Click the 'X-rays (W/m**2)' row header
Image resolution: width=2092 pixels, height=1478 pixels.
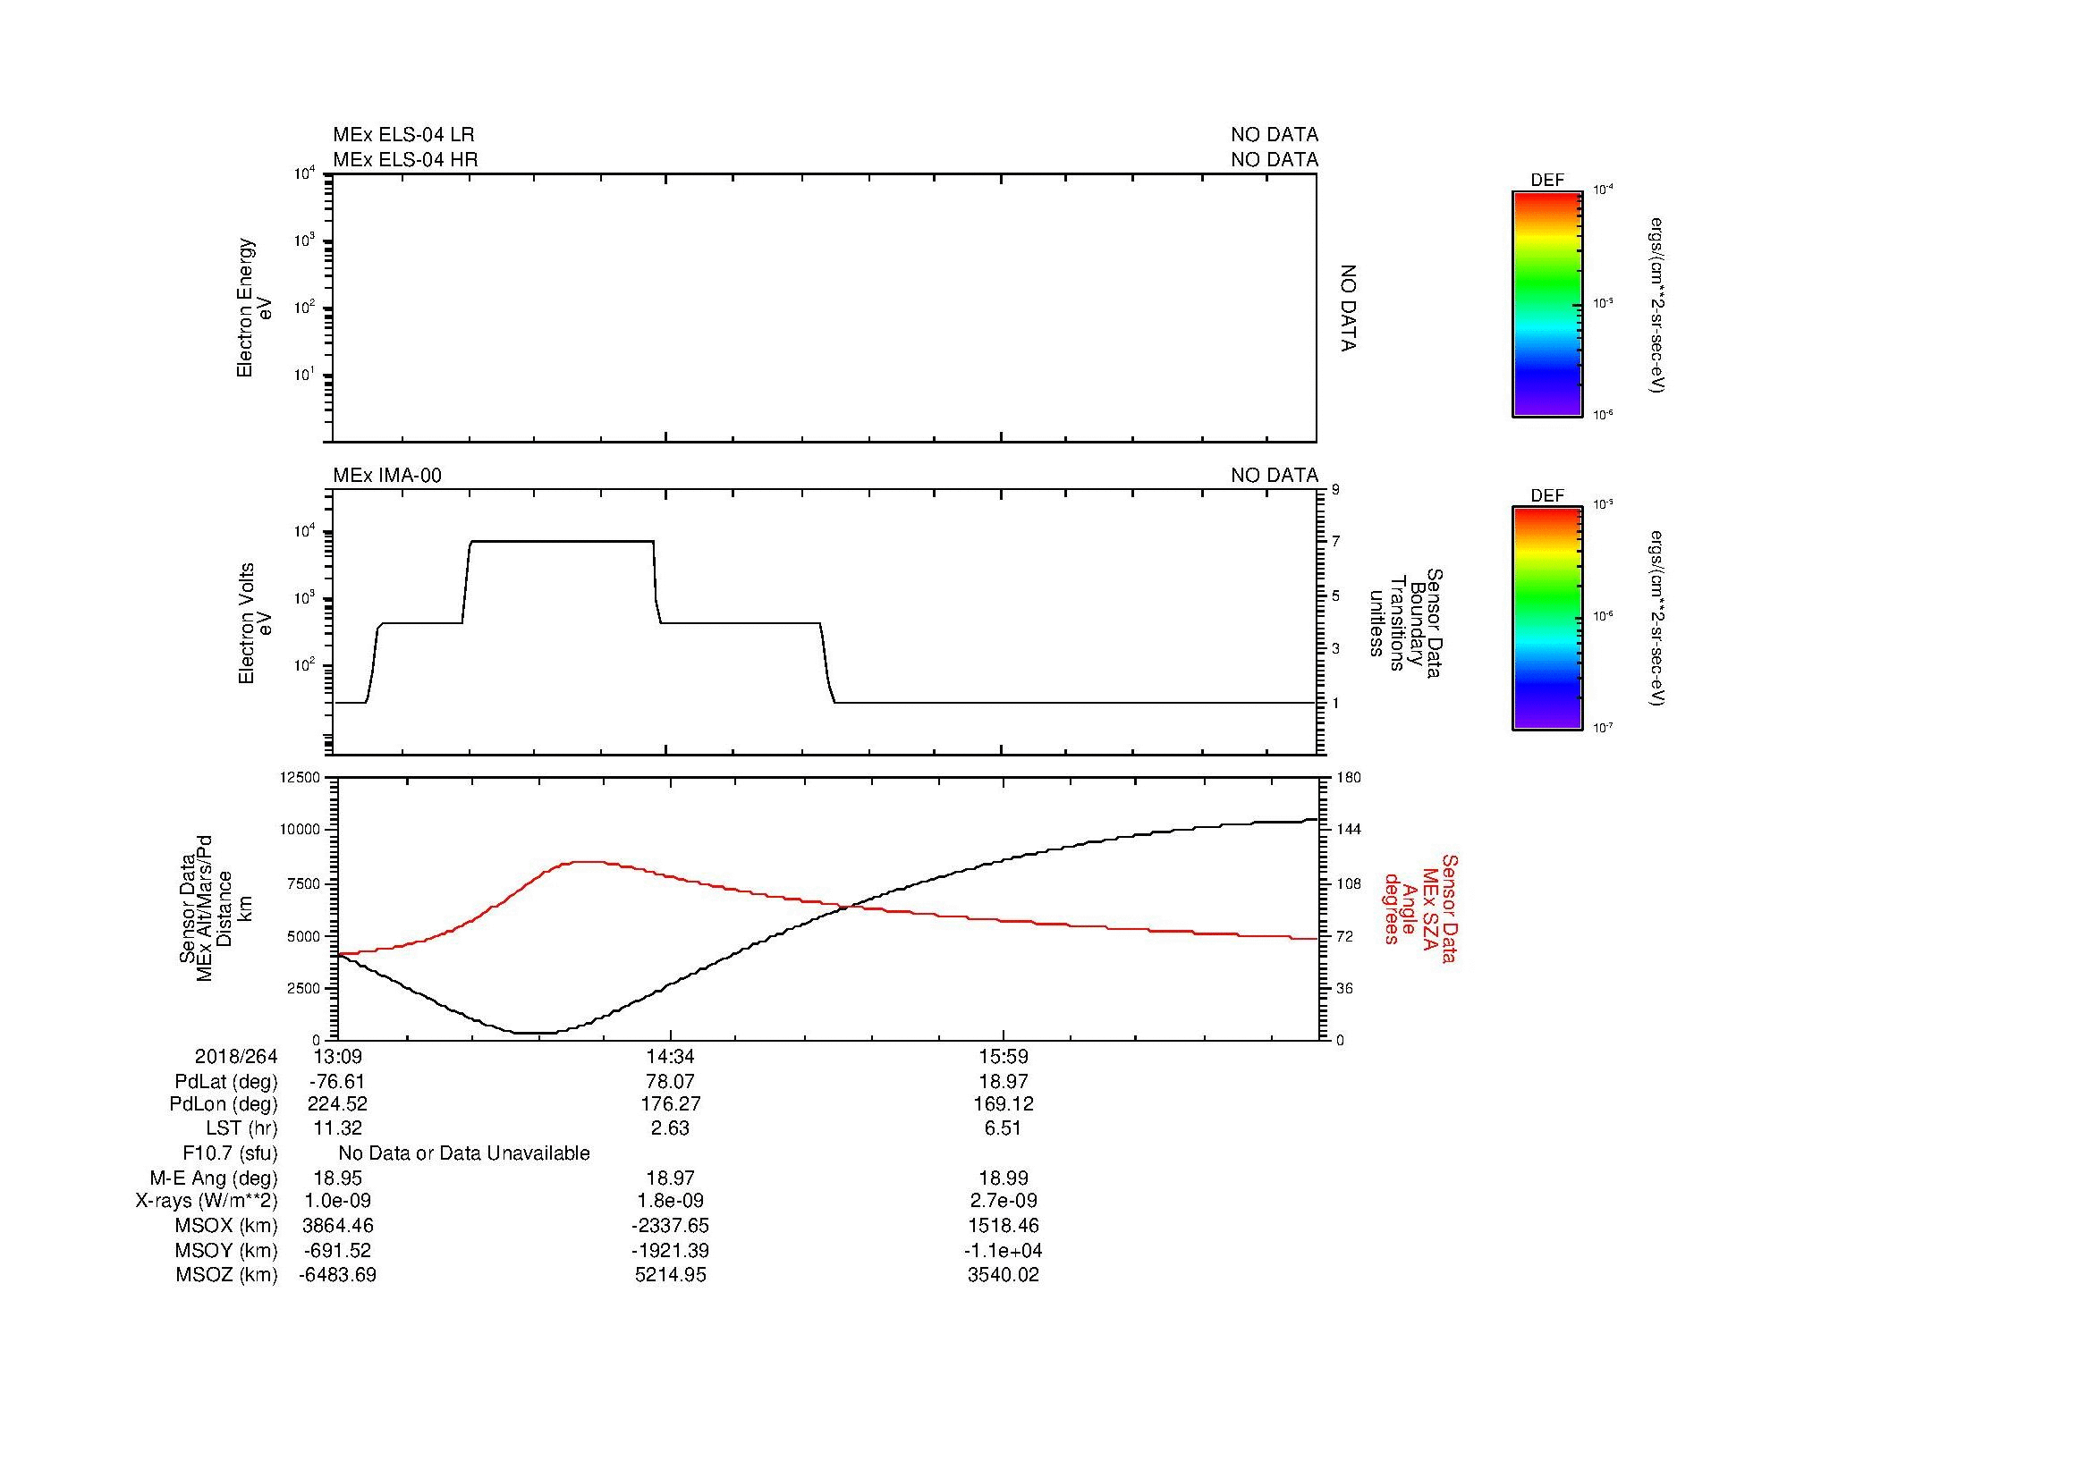pyautogui.click(x=207, y=1201)
